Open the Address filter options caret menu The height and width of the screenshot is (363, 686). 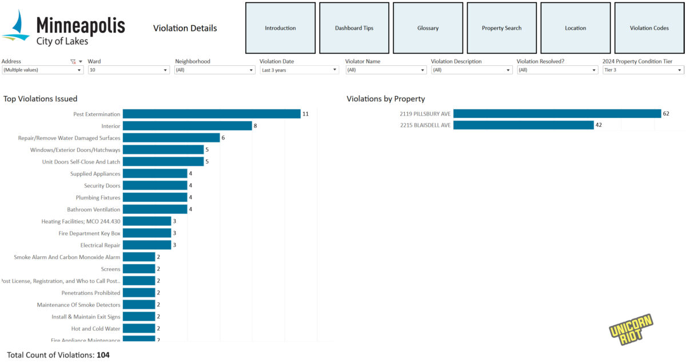coord(81,61)
